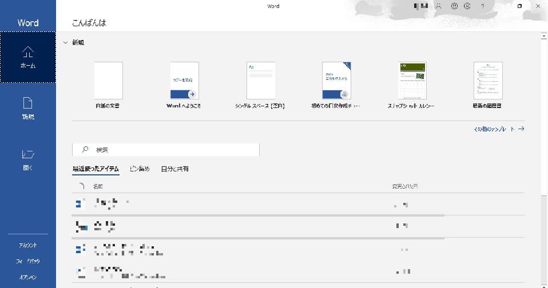The height and width of the screenshot is (288, 548).
Task: Select the 最近使ったアイテム tab
Action: tap(96, 169)
